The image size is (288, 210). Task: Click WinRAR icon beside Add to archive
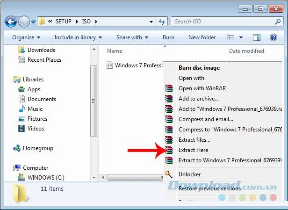(169, 99)
